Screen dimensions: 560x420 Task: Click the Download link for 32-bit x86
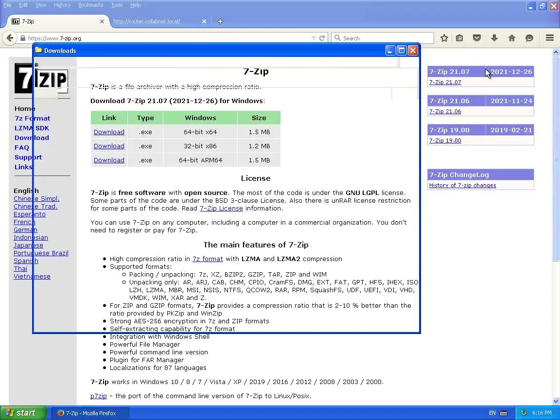[109, 146]
